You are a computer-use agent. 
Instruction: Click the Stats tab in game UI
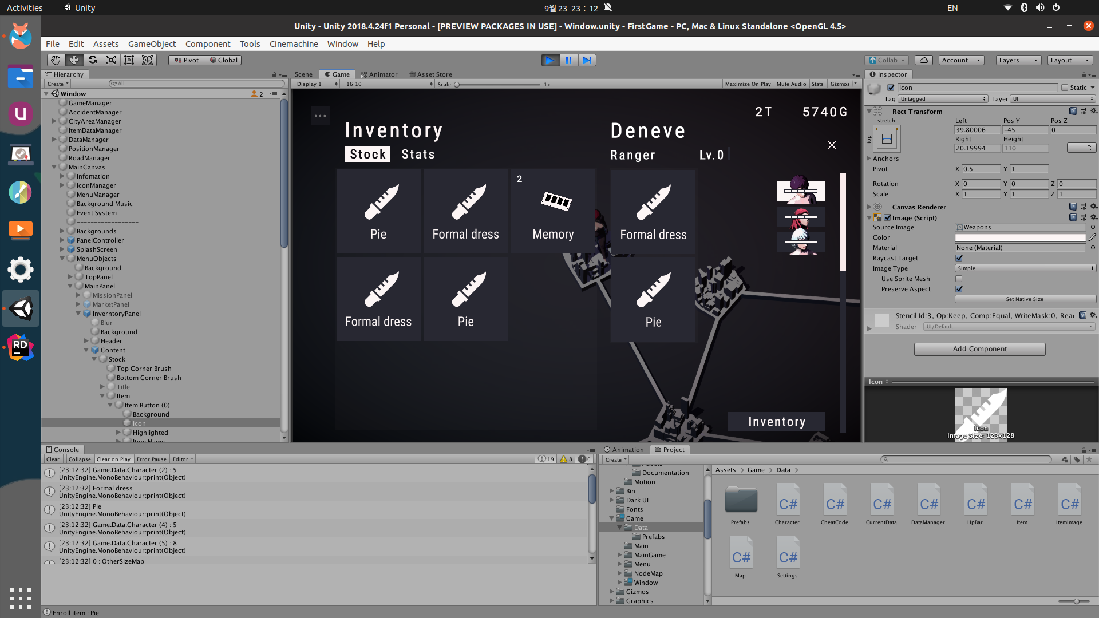[418, 154]
